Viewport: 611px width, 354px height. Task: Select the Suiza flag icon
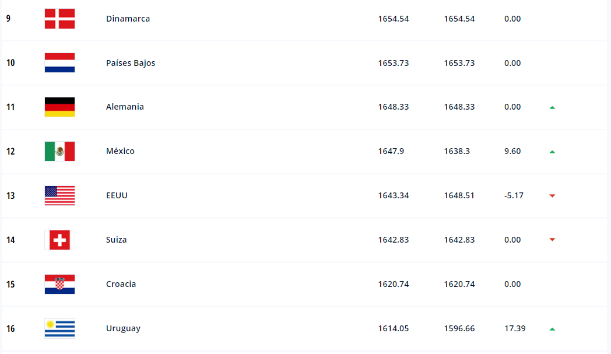pyautogui.click(x=59, y=240)
